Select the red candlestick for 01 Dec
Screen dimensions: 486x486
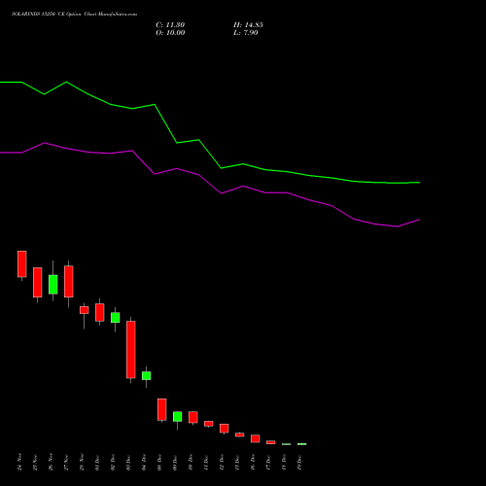[100, 312]
